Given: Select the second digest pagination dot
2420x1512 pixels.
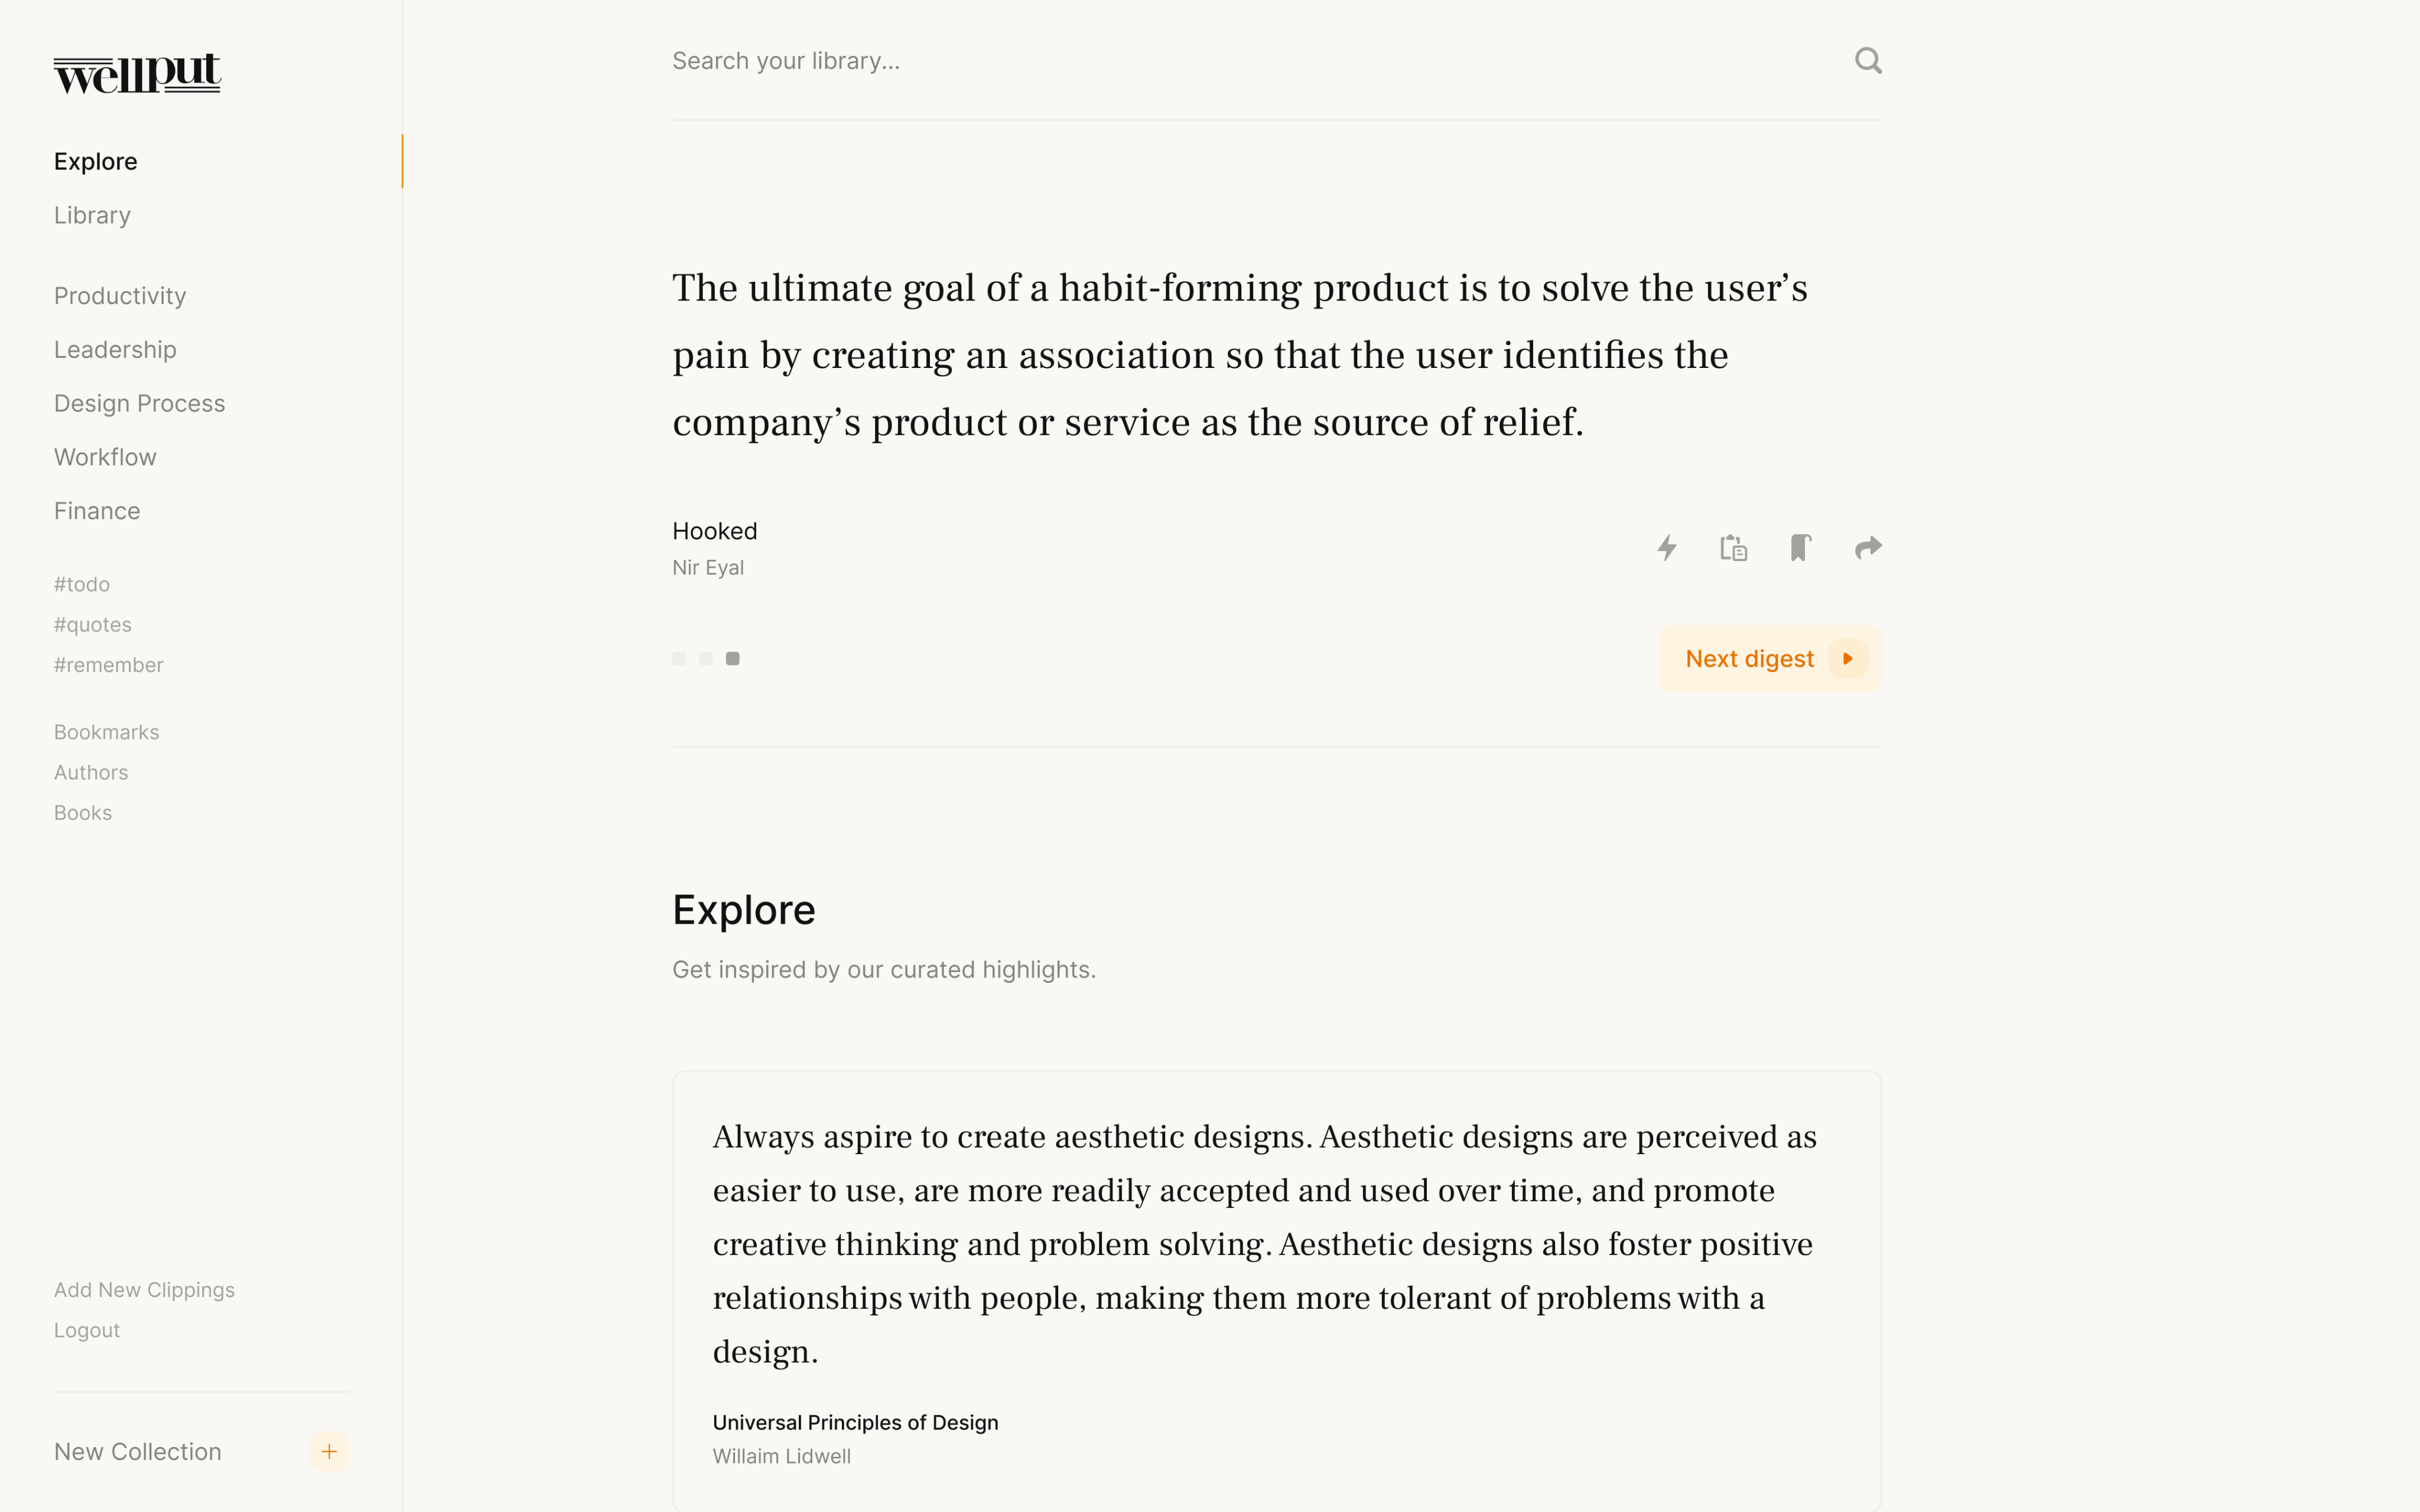Looking at the screenshot, I should click(x=706, y=659).
